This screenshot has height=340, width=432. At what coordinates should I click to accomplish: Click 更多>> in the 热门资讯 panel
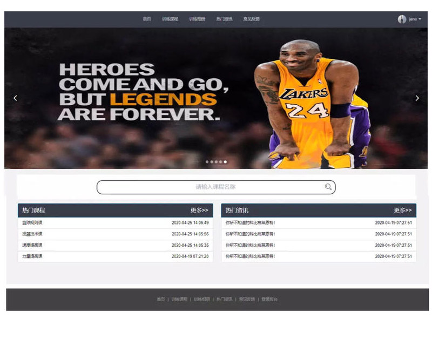click(403, 210)
